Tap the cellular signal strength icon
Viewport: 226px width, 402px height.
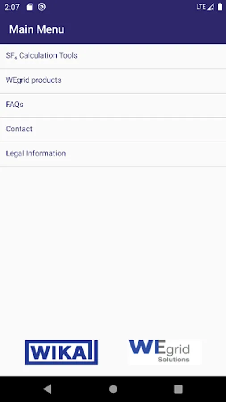[211, 7]
